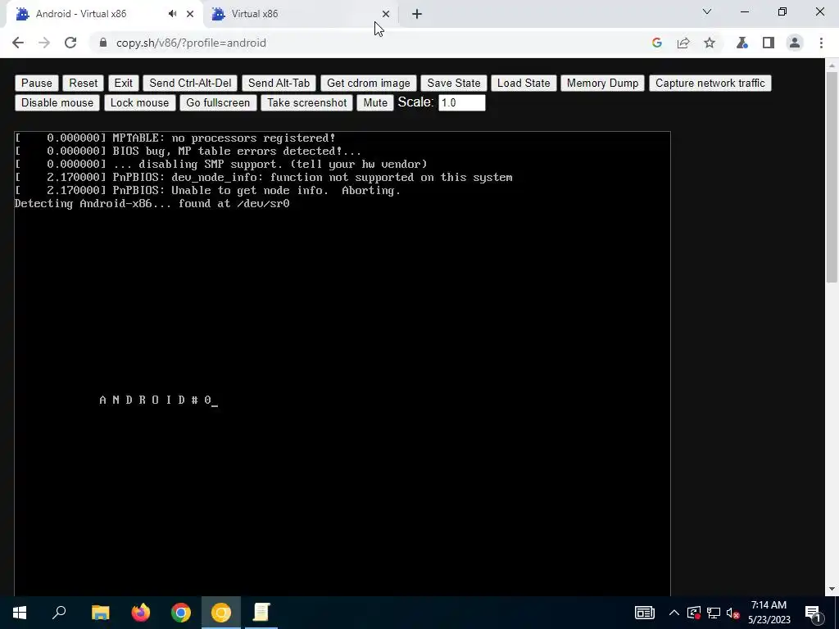The image size is (839, 629).
Task: Click Go fullscreen button
Action: click(x=218, y=102)
